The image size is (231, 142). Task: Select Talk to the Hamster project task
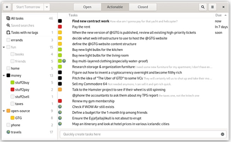click(x=143, y=89)
